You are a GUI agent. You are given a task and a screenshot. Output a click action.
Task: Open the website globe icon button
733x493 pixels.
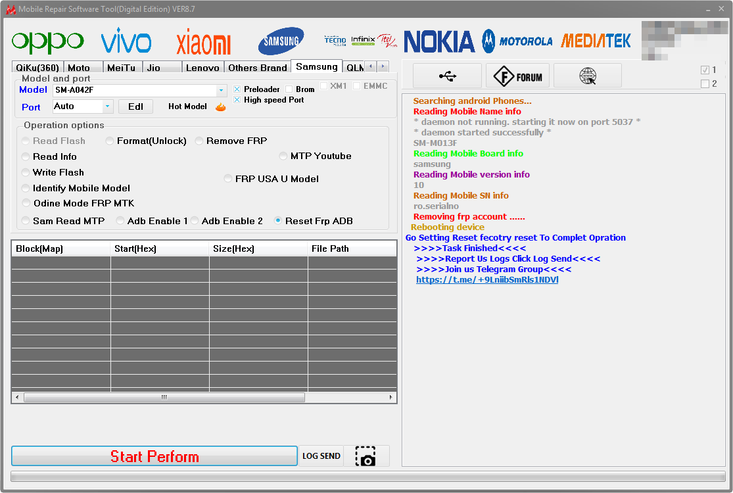pyautogui.click(x=588, y=76)
